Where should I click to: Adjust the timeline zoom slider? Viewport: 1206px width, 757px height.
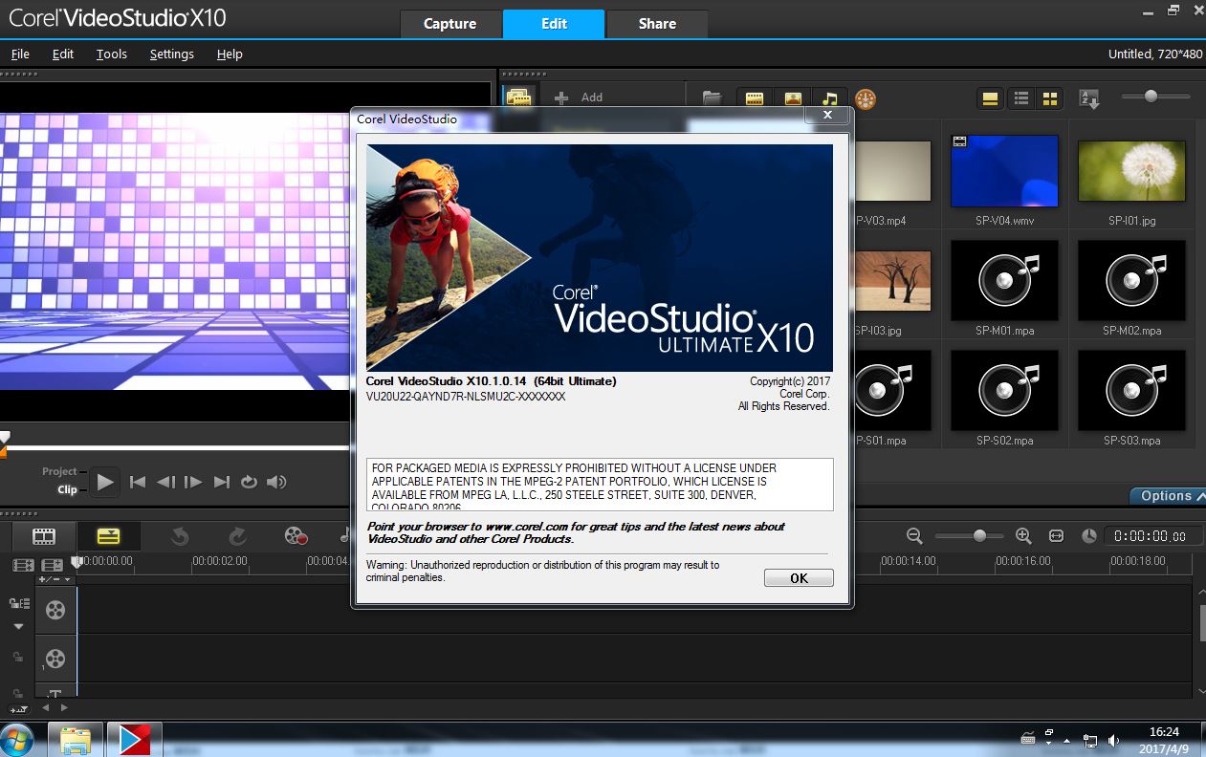click(x=979, y=536)
